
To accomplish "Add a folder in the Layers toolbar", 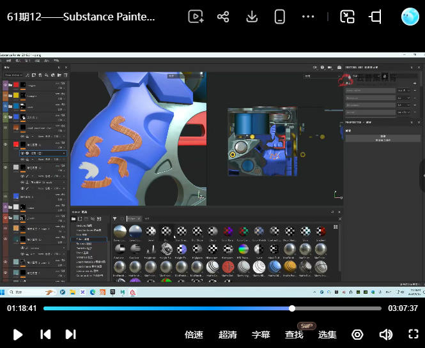I will point(59,75).
